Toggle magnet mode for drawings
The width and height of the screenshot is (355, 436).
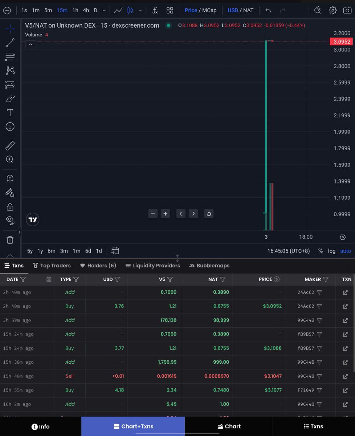10,179
